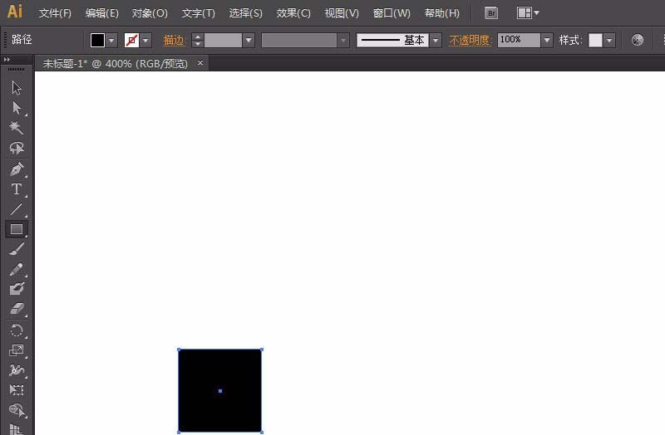
Task: Click the Recolor Artwork wheel icon
Action: pyautogui.click(x=637, y=40)
